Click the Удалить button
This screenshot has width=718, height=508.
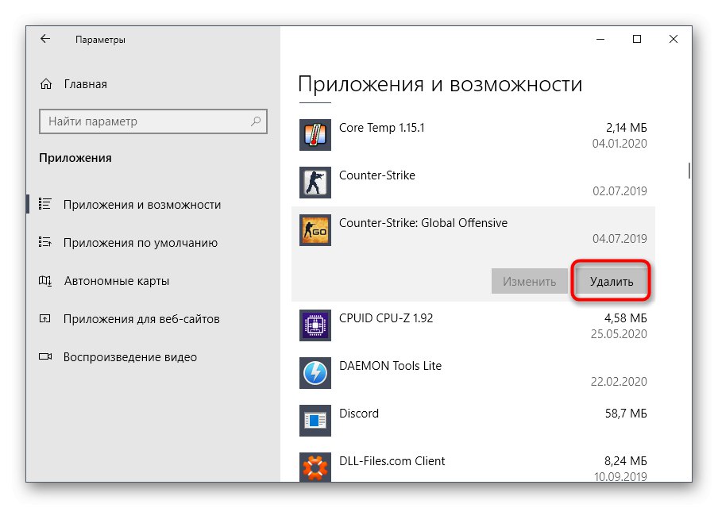pos(612,281)
